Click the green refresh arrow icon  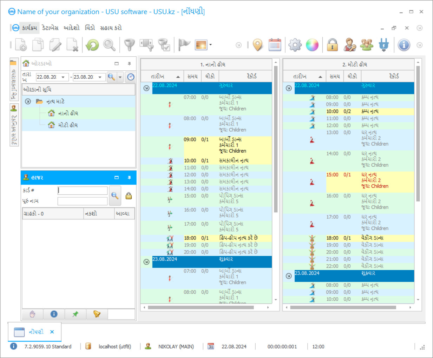92,45
